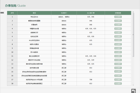Select the 在校生证明 cell
Screen dimensions: 140x93
coord(34,36)
